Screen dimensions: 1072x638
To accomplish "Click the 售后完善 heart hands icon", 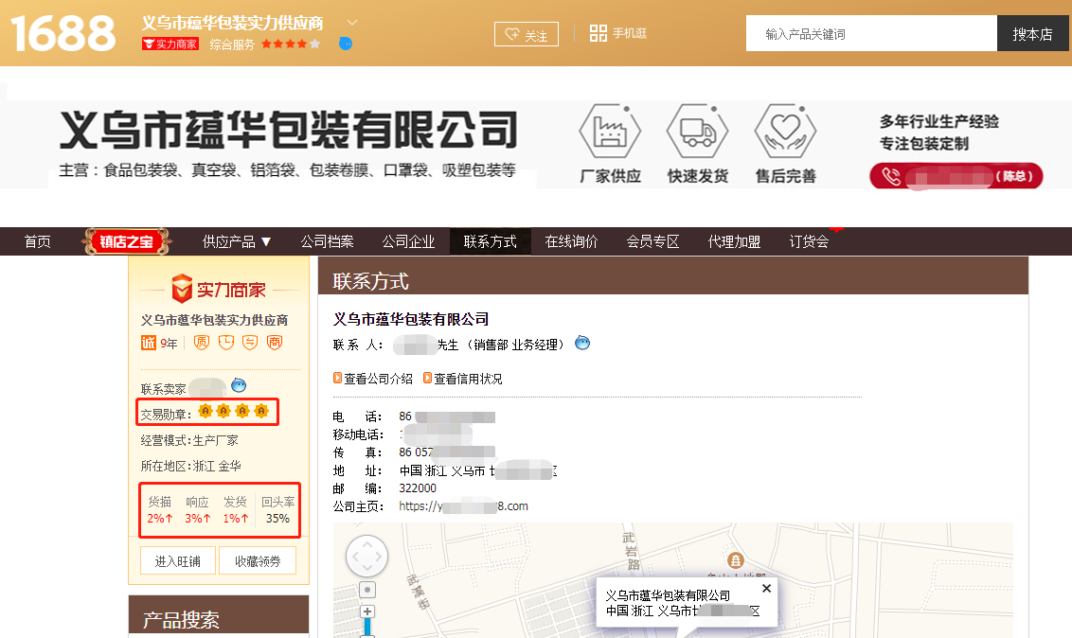I will click(785, 131).
